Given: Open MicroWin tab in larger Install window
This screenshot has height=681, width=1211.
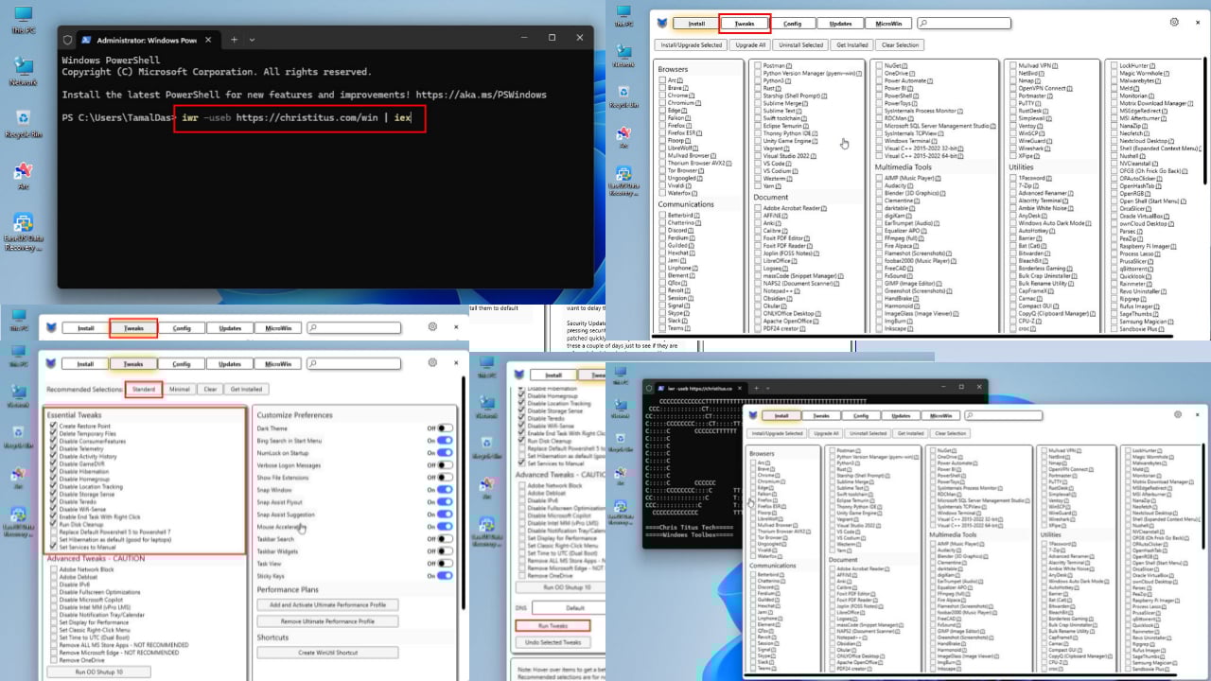Looking at the screenshot, I should point(888,24).
